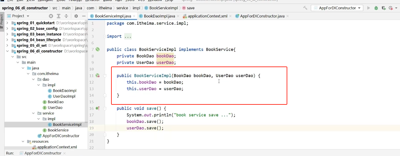Hide the Project panel with the minus icon

click(84, 16)
